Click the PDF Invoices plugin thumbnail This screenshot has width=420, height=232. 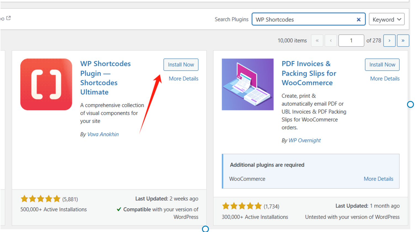point(248,84)
